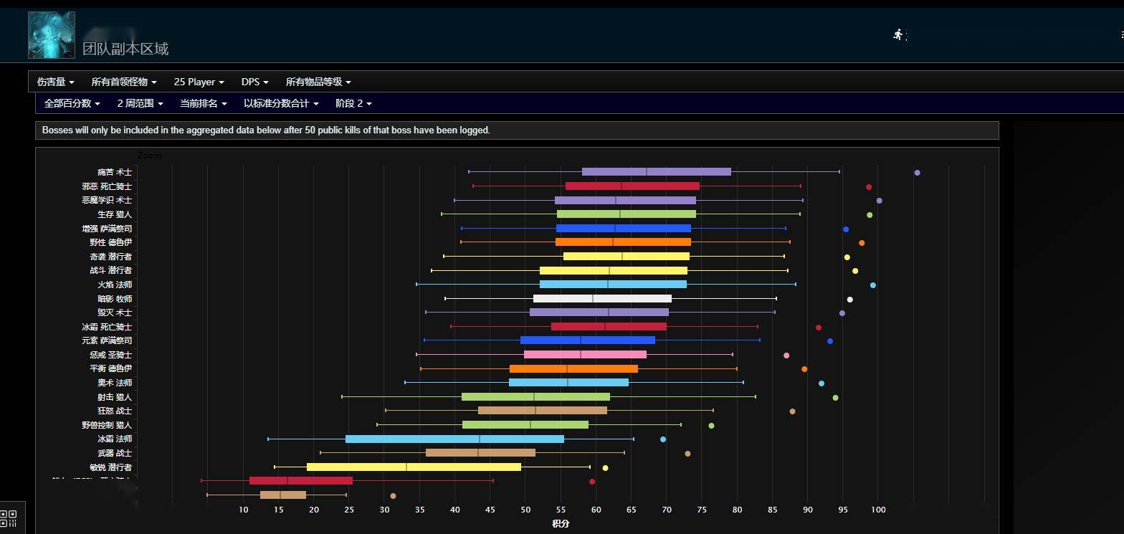
Task: Select the 火焰 法师 row label
Action: [115, 285]
